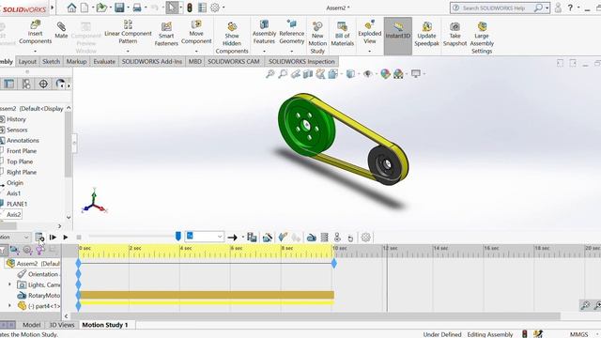Viewport: 601px width, 338px height.
Task: Click the 10 sec end key of Assem2
Action: (x=334, y=263)
